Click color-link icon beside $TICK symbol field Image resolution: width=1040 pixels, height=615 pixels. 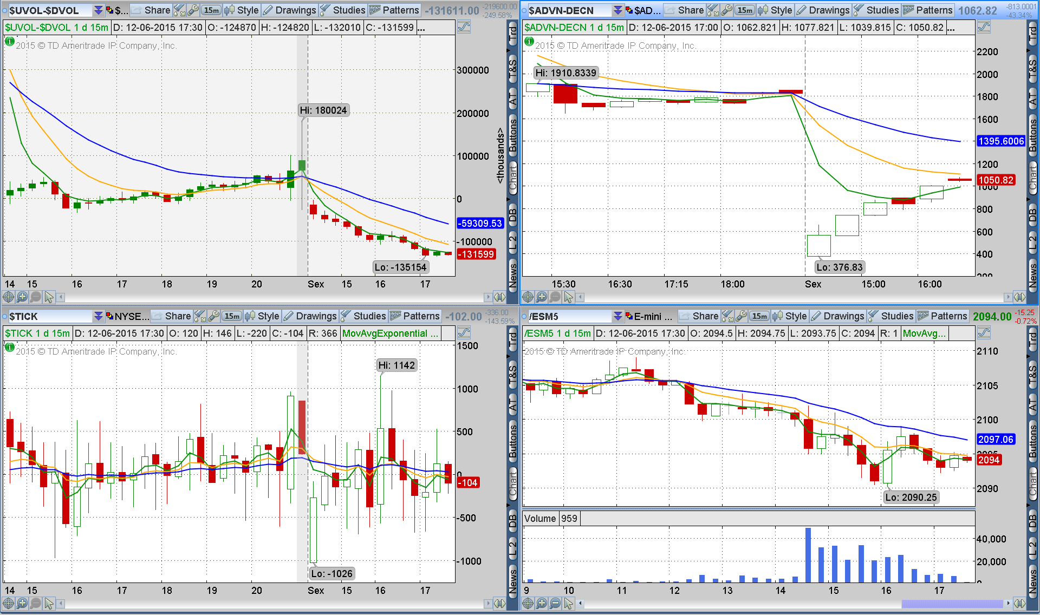(x=109, y=316)
